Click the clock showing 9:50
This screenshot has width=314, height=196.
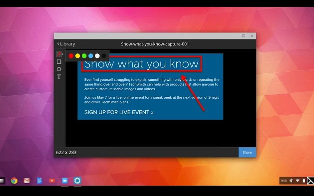pos(284,181)
